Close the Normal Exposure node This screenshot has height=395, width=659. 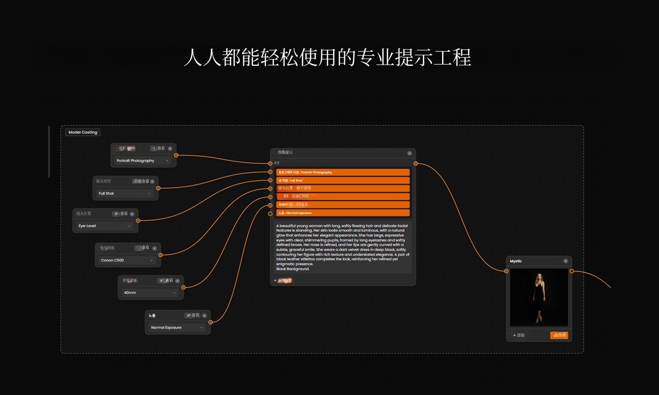205,315
